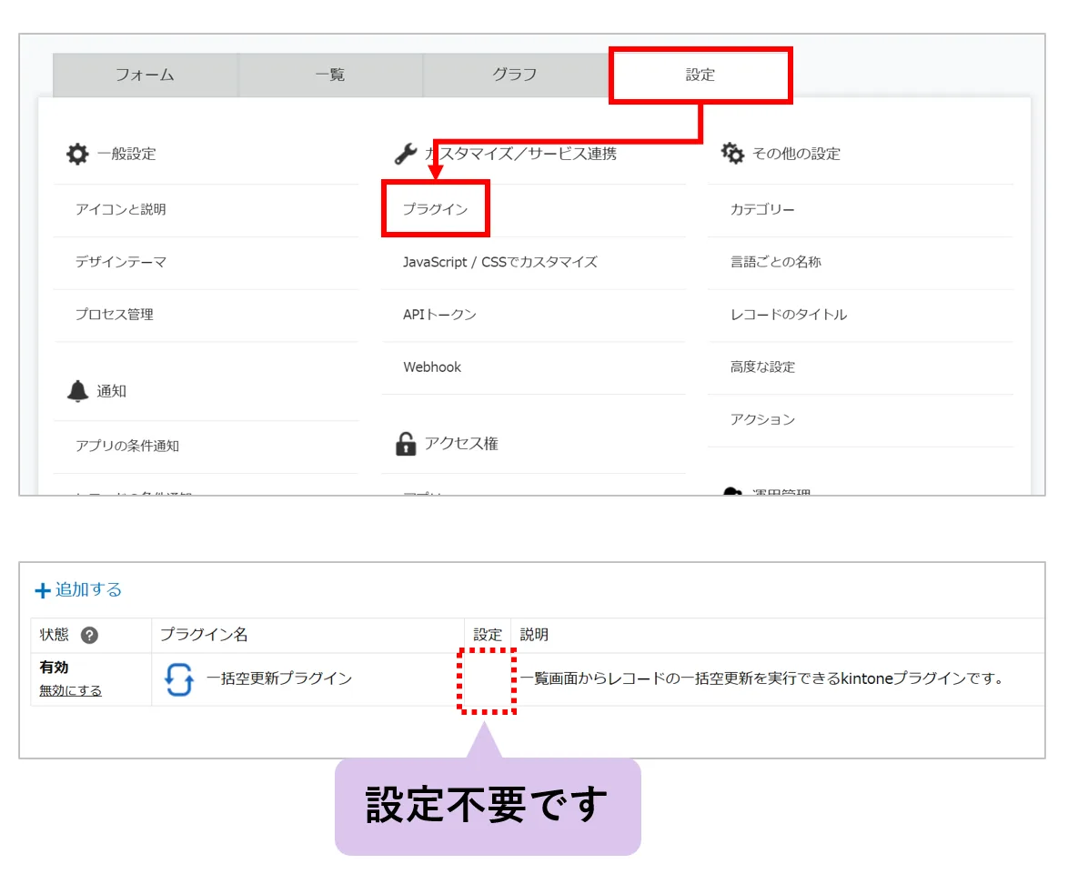The image size is (1068, 884).
Task: Click the plus icon next to 追加する
Action: click(43, 590)
